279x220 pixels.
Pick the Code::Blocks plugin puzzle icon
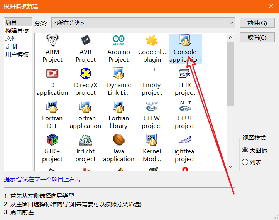click(152, 40)
